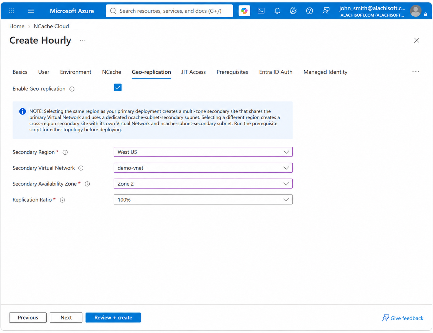The width and height of the screenshot is (433, 333).
Task: Switch to the Environment tab
Action: [x=76, y=72]
